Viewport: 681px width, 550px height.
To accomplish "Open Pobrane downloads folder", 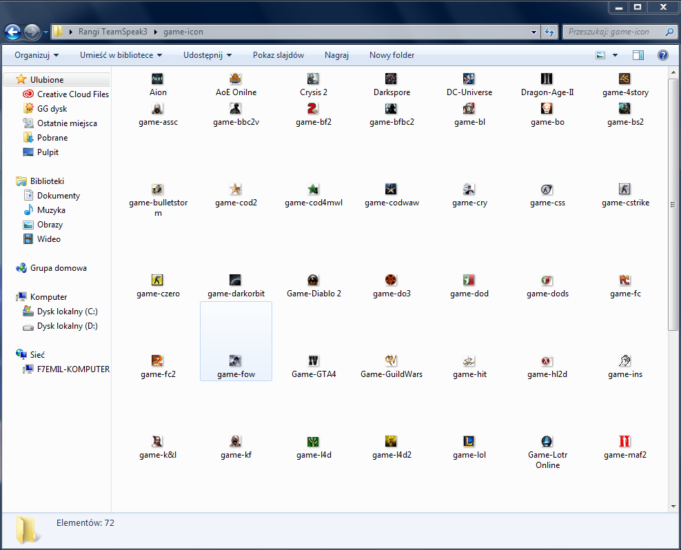I will 45,138.
